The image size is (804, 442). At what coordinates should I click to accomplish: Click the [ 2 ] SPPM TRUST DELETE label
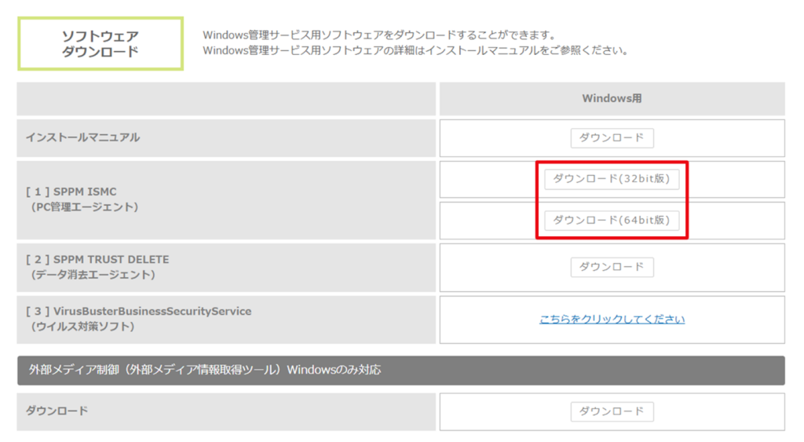[x=97, y=259]
